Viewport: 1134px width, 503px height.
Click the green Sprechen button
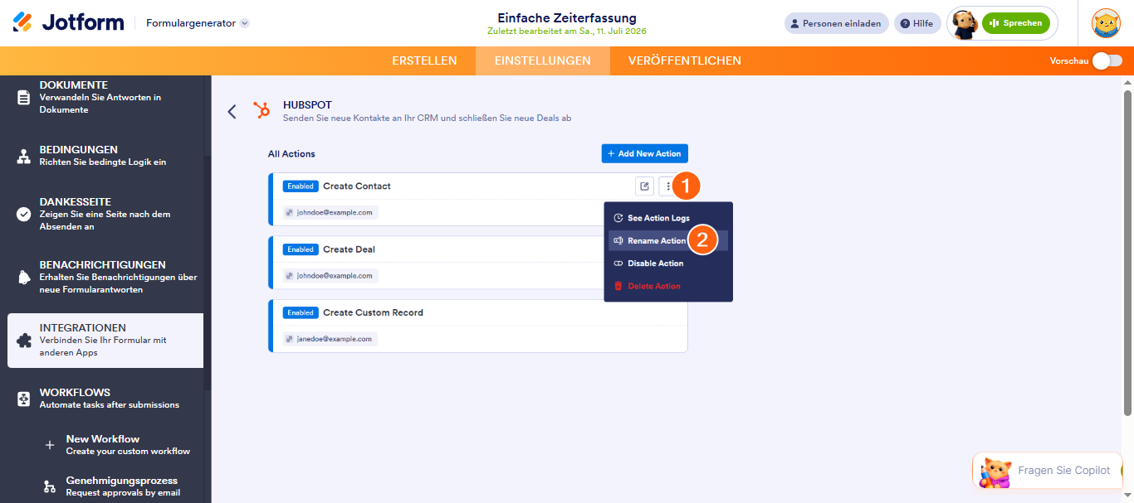pos(1015,23)
